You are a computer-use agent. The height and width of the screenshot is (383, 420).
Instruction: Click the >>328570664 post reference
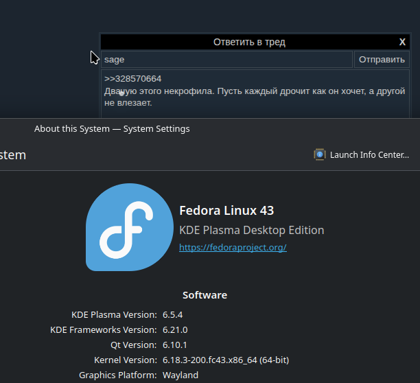133,79
